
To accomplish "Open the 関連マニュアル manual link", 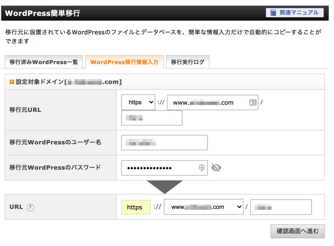I will 295,13.
